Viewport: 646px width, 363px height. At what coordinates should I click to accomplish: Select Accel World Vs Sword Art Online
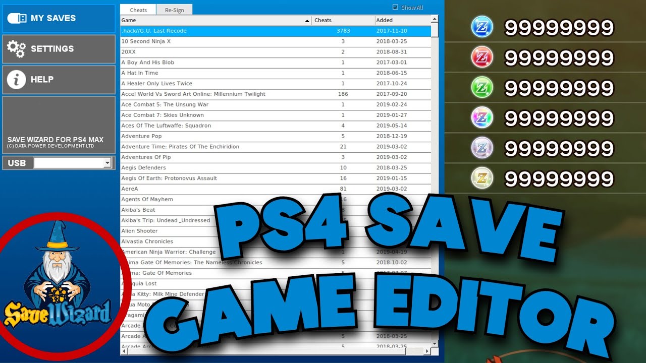tap(276, 94)
